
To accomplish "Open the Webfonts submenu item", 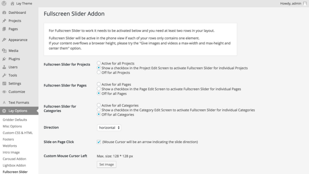I will pos(11,146).
